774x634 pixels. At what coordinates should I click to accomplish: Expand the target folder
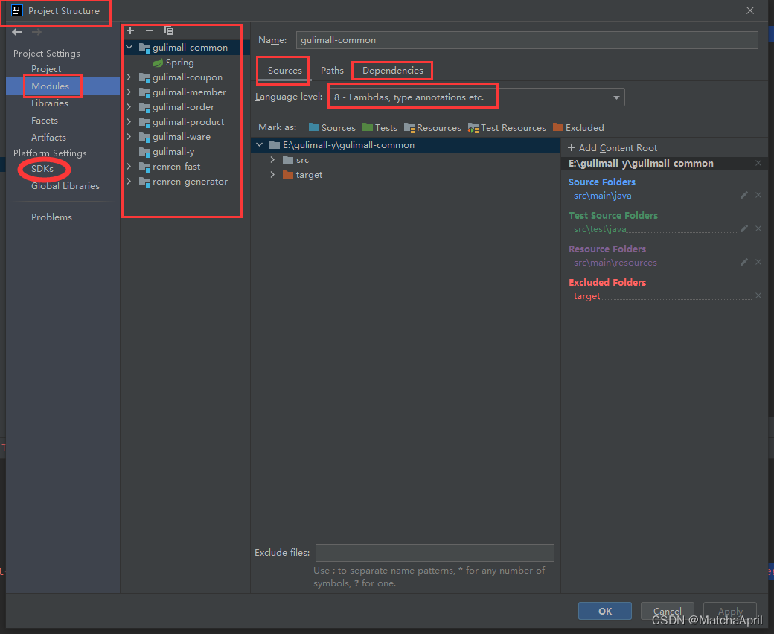coord(272,175)
